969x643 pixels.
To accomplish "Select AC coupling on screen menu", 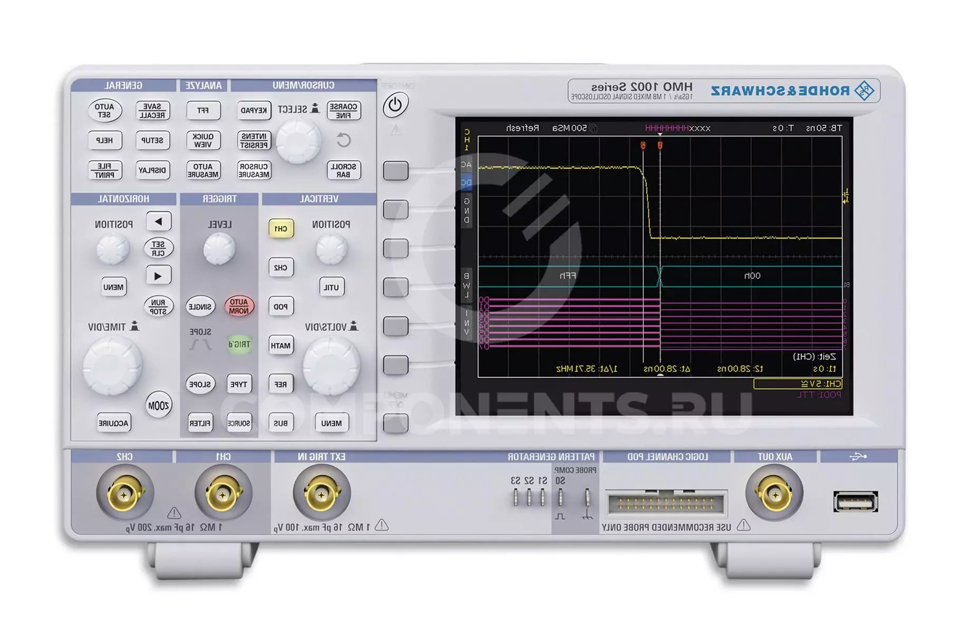I will pyautogui.click(x=466, y=164).
